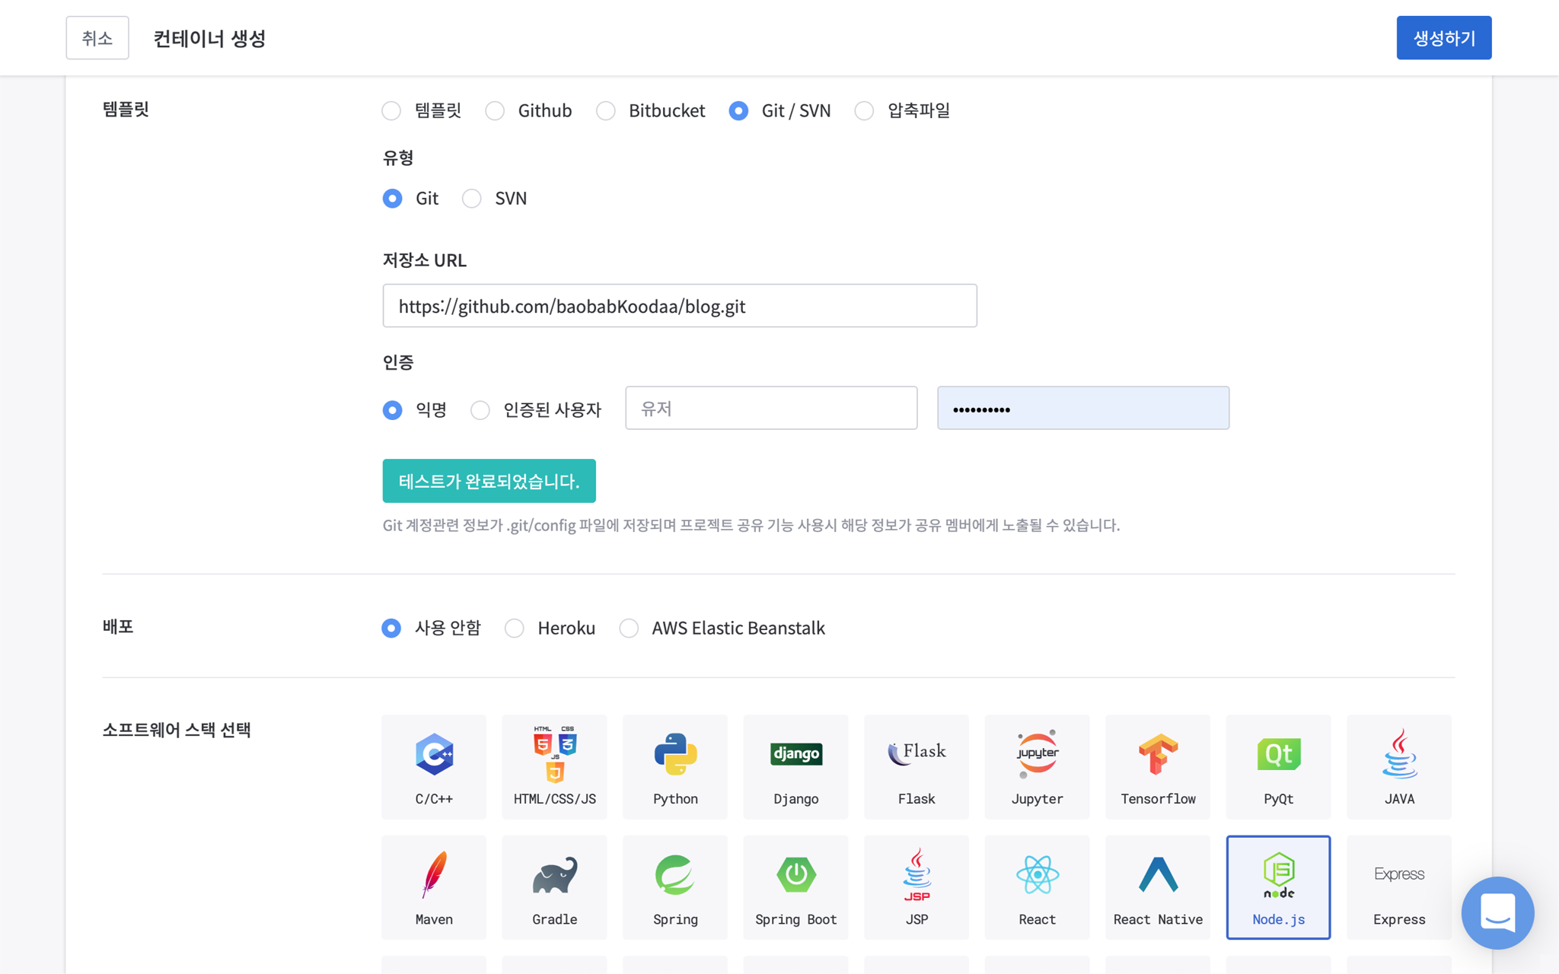Click the 유저 username field
Viewport: 1559px width, 974px height.
[771, 408]
